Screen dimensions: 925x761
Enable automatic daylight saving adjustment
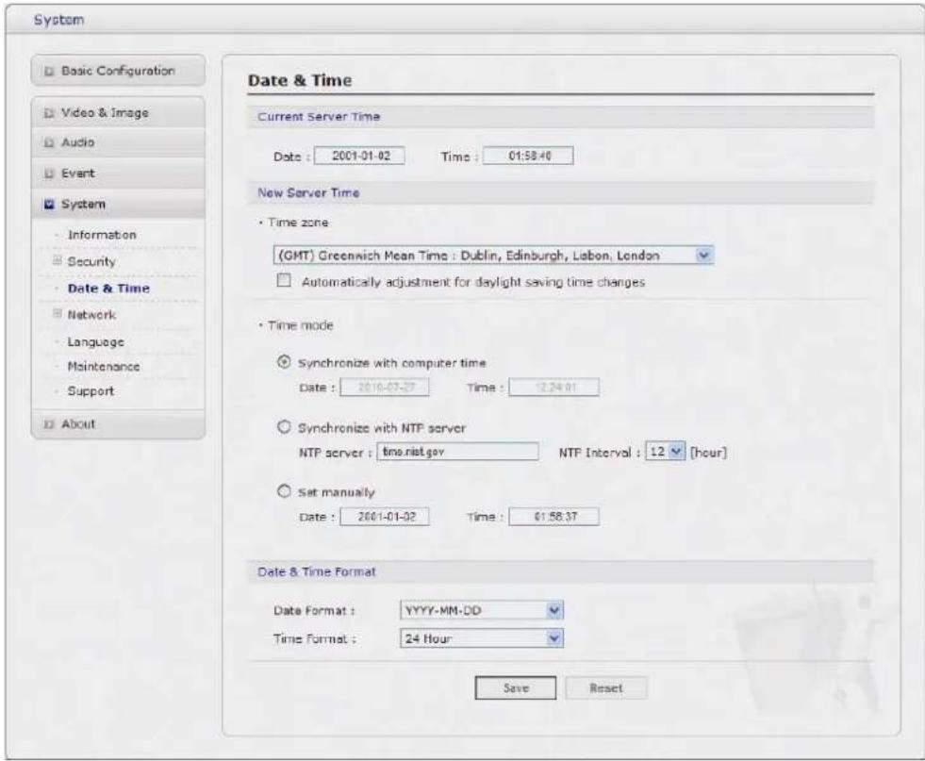click(284, 280)
